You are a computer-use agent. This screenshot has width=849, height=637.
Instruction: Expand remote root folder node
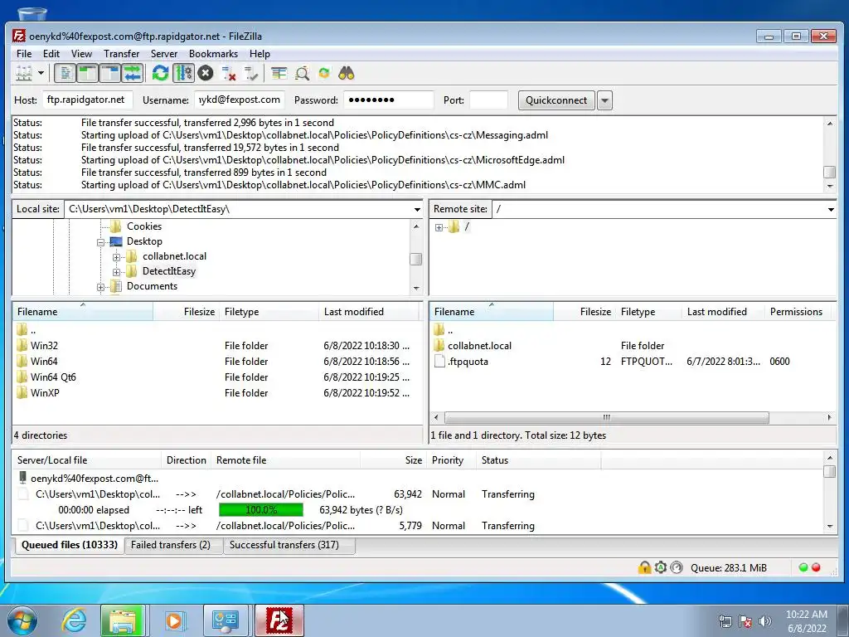[439, 227]
